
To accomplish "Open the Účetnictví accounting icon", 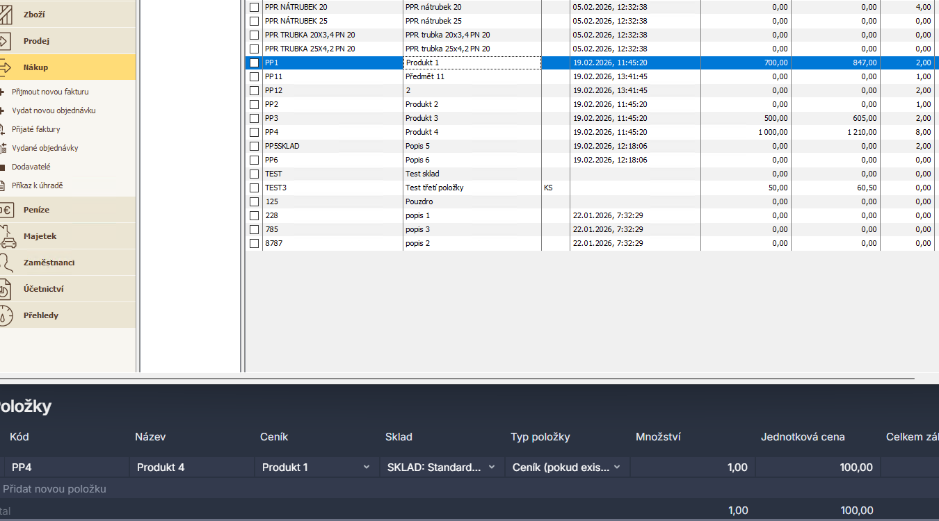I will click(4, 289).
